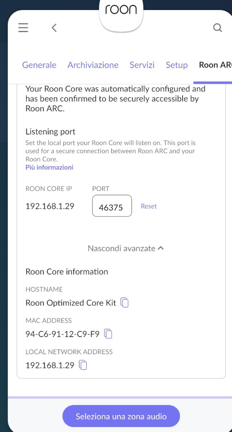This screenshot has height=432, width=232.
Task: Open search with the magnifier icon
Action: coord(217,28)
